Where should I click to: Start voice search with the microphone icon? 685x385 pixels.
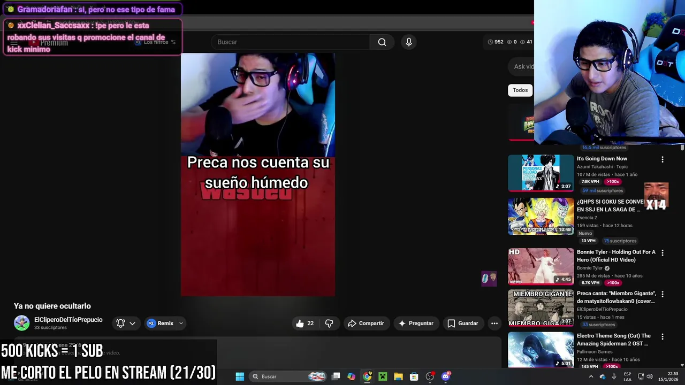[409, 42]
